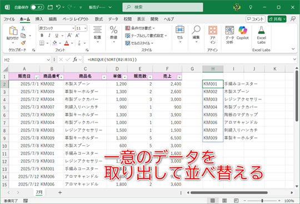Open filter dropdown on 商品名 header

104,77
